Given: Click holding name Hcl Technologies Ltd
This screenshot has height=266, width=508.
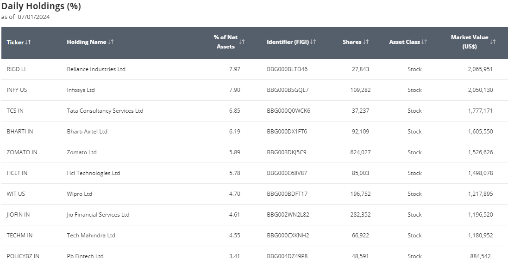Looking at the screenshot, I should pos(93,173).
